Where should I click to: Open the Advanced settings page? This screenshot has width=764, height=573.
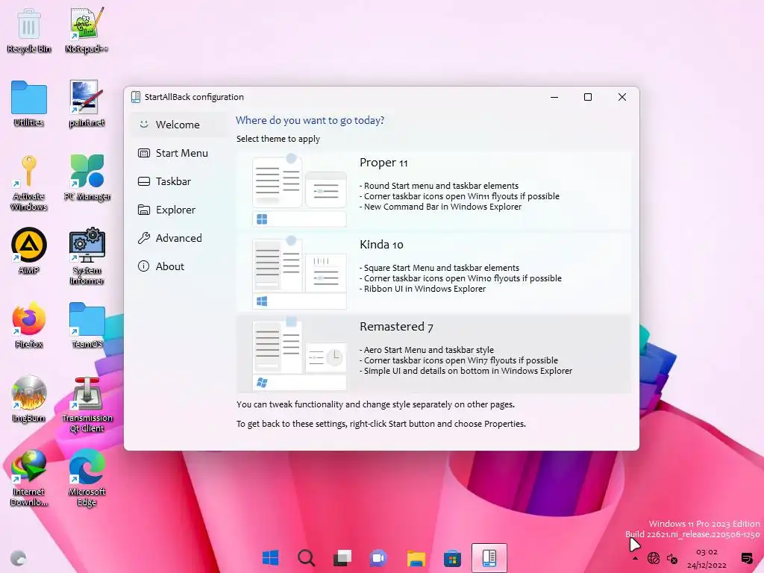178,238
